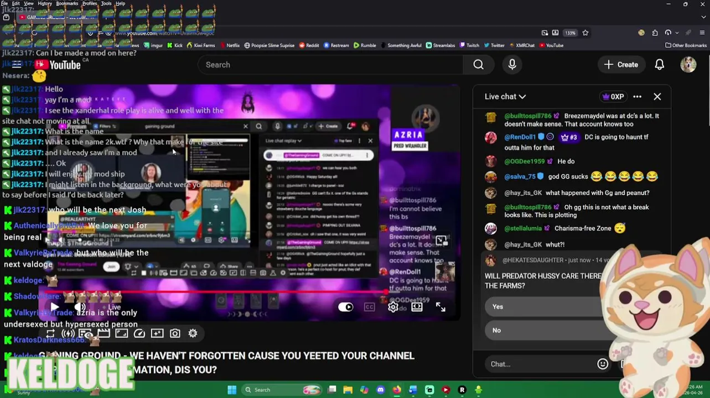Bookmark this page with the star icon
710x398 pixels.
point(585,33)
